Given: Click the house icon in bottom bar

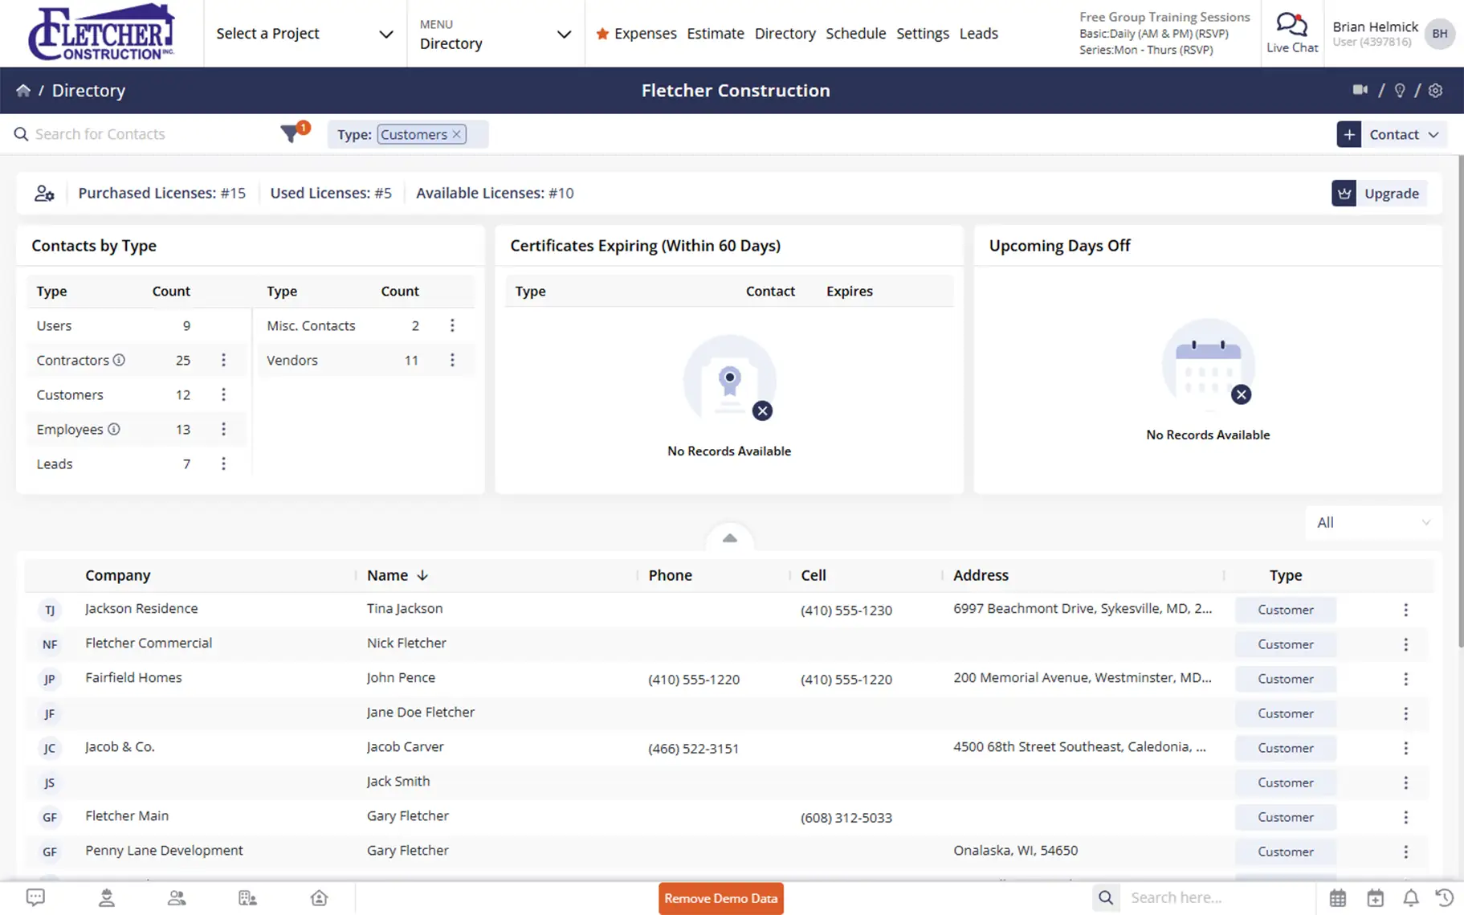Looking at the screenshot, I should 319,897.
